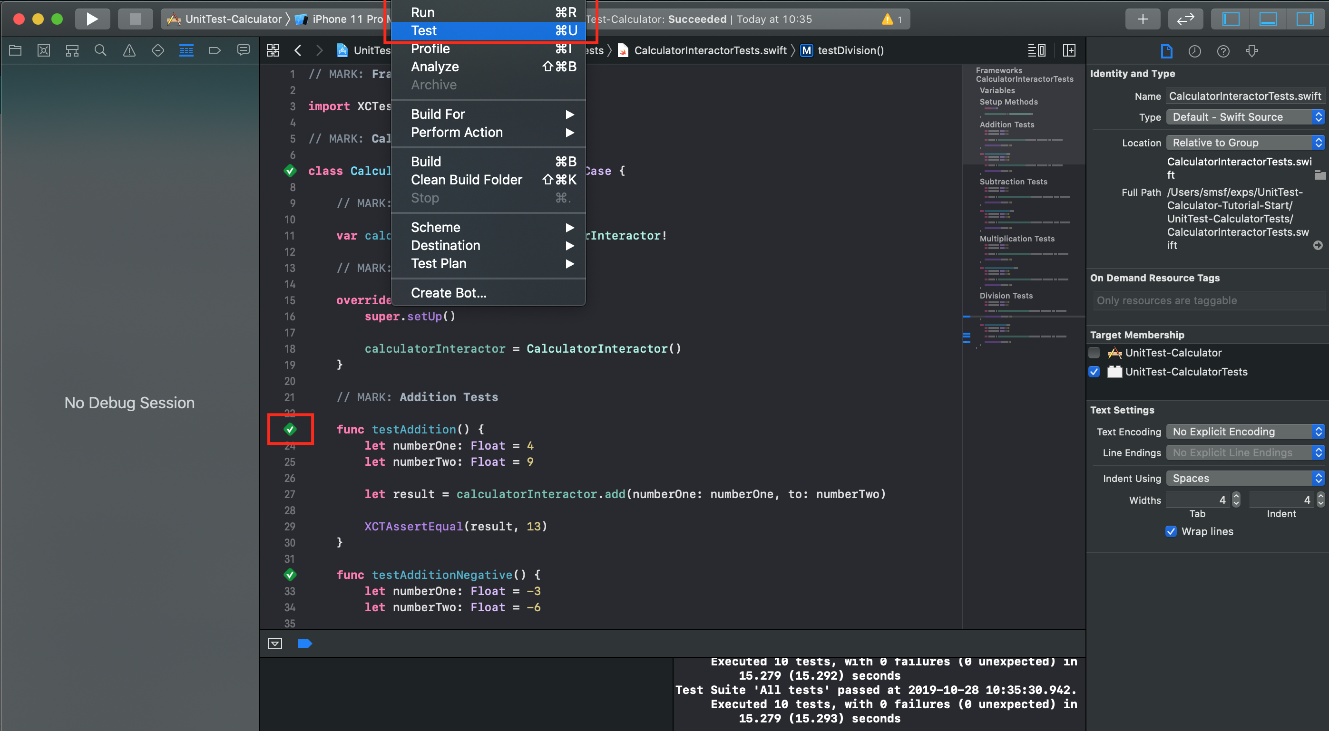Expand the Scheme submenu

(x=489, y=227)
